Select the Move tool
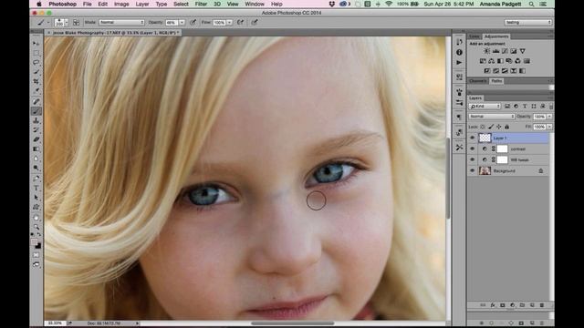 [36, 43]
